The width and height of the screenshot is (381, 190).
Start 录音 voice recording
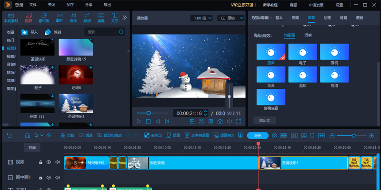173,135
